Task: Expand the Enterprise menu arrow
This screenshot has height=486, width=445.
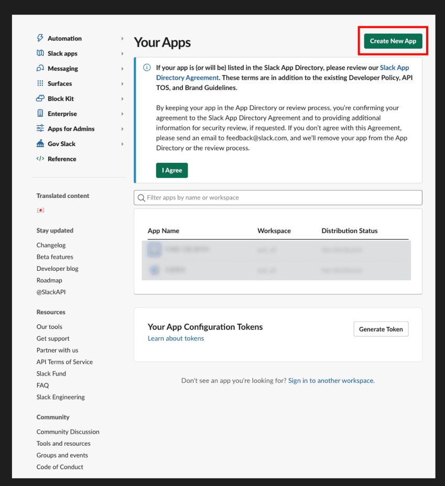Action: pos(122,114)
